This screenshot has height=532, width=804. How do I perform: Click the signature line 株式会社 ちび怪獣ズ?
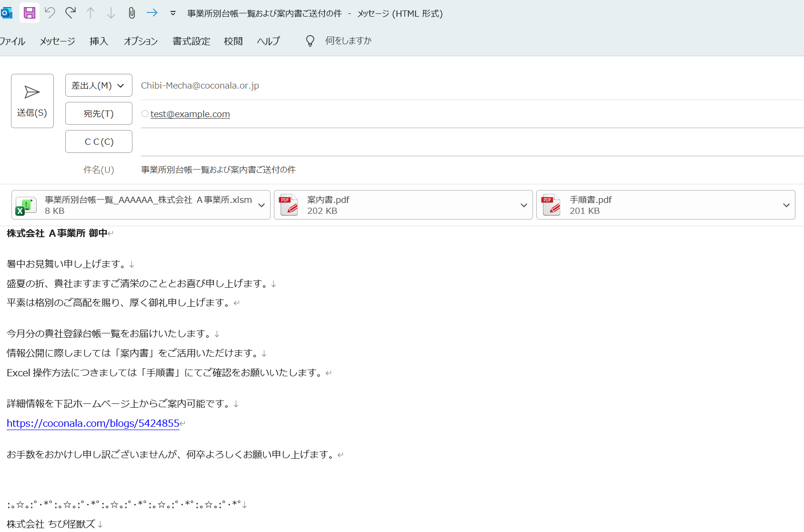coord(51,524)
